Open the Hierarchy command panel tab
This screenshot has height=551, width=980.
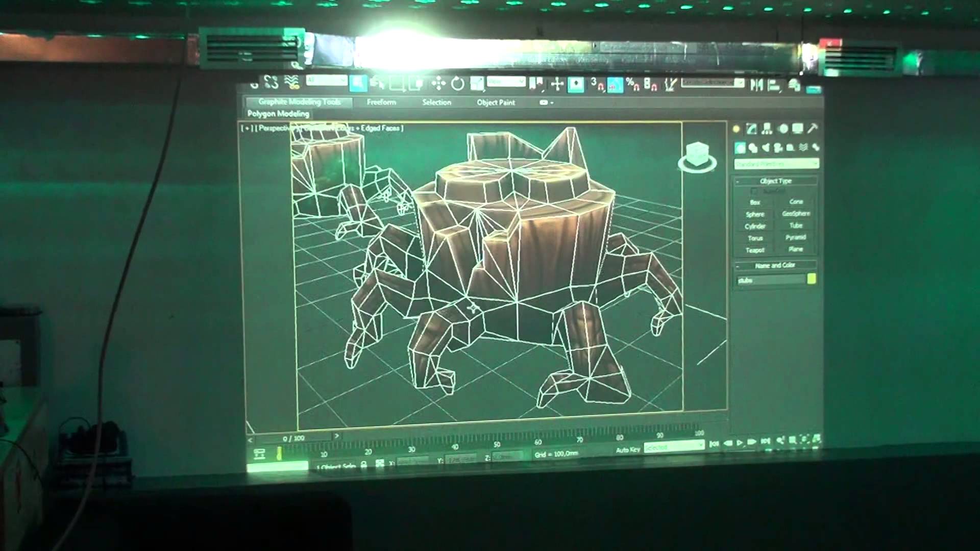click(767, 129)
